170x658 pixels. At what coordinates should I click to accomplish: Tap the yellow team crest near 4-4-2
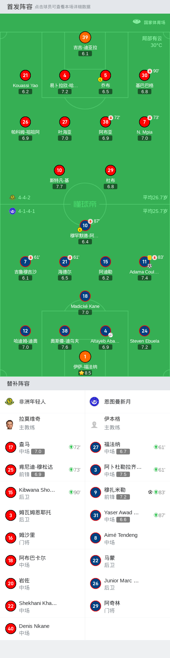[13, 197]
